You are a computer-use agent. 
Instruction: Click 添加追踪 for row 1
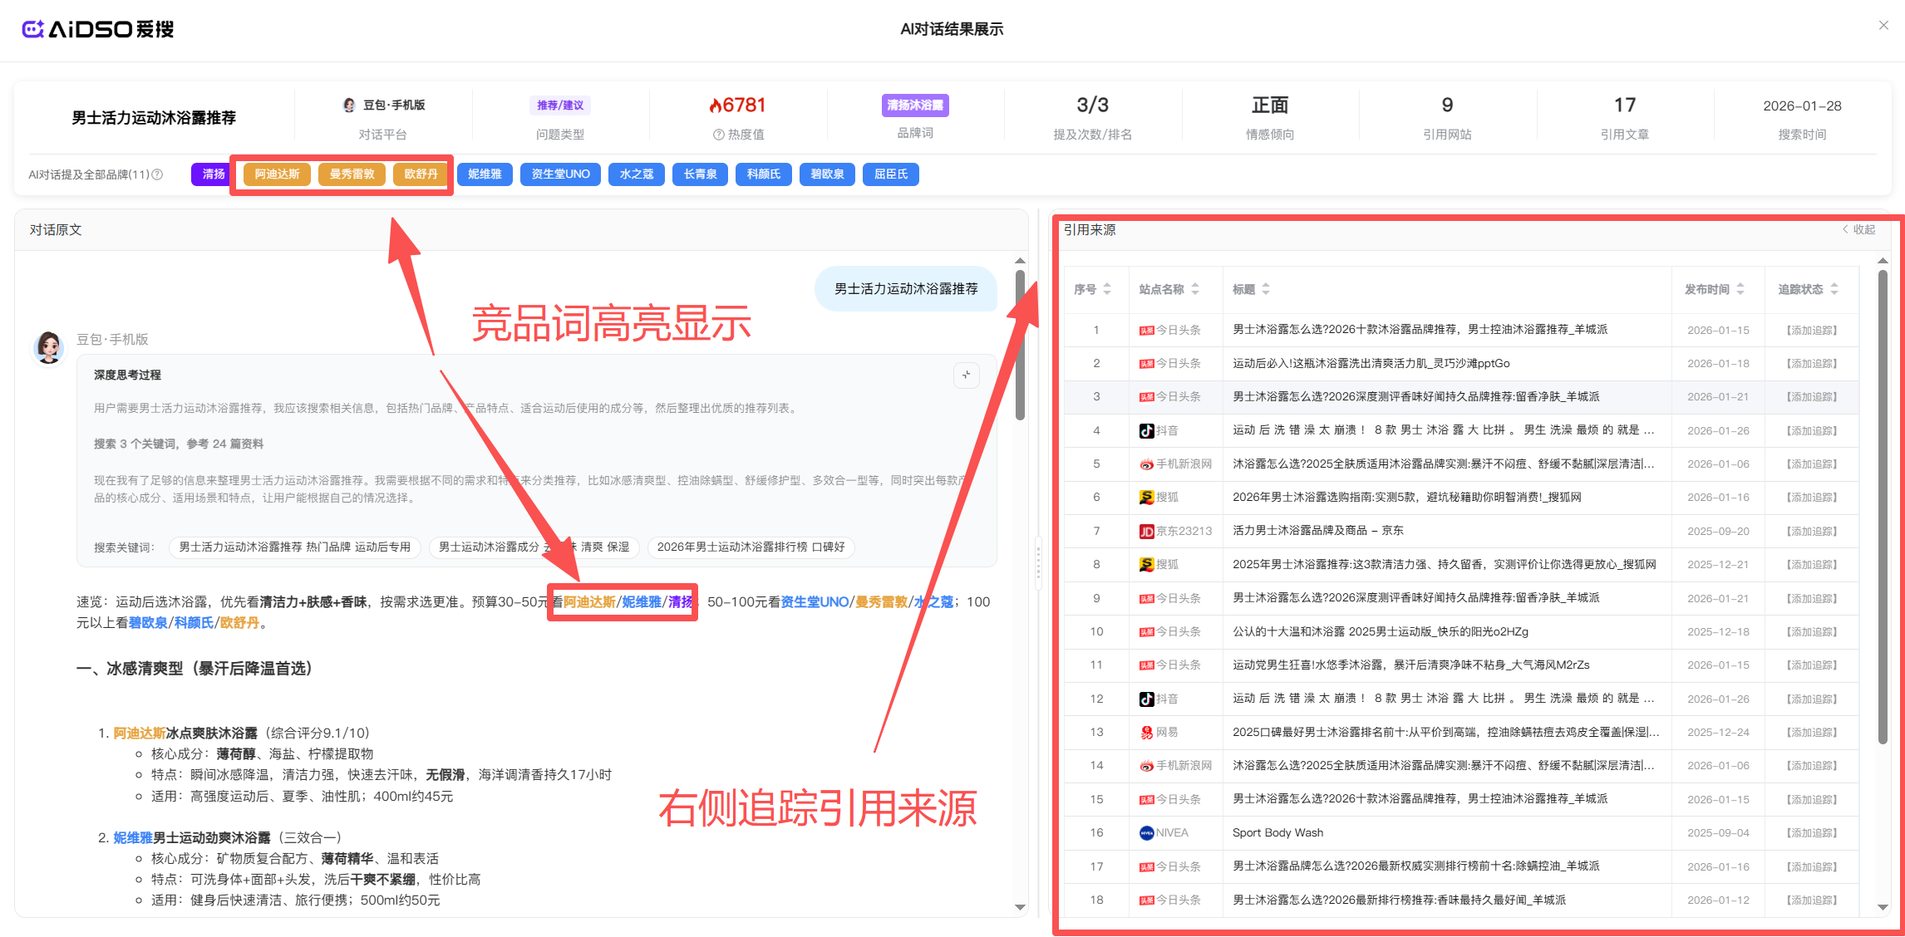(1812, 331)
